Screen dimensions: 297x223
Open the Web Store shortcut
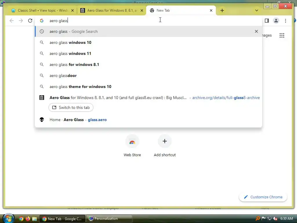pos(132,146)
